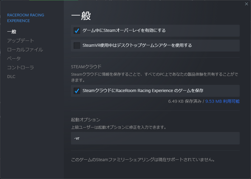Click the STEAMクラウド section heading
The height and width of the screenshot is (179, 251).
pyautogui.click(x=86, y=66)
